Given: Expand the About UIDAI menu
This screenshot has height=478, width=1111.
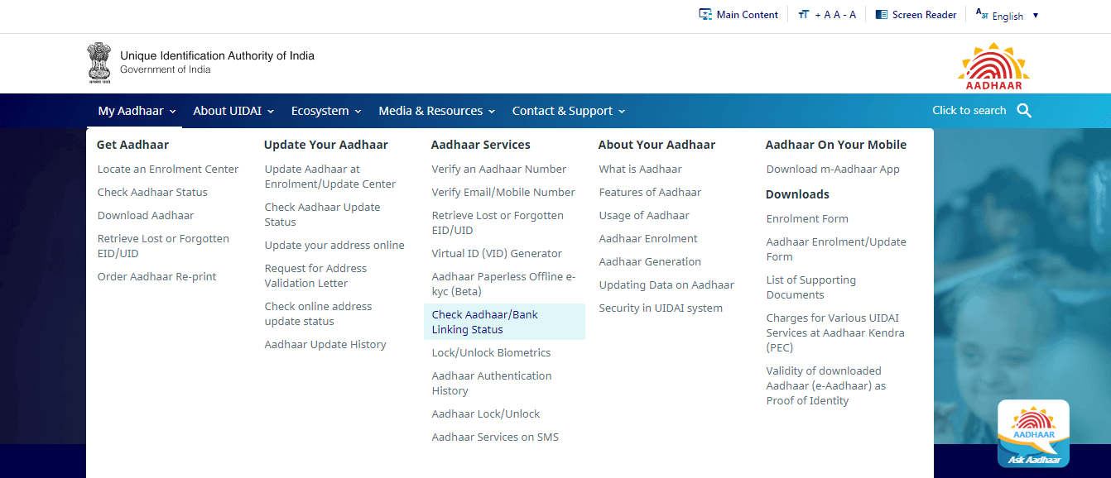Looking at the screenshot, I should coord(235,111).
